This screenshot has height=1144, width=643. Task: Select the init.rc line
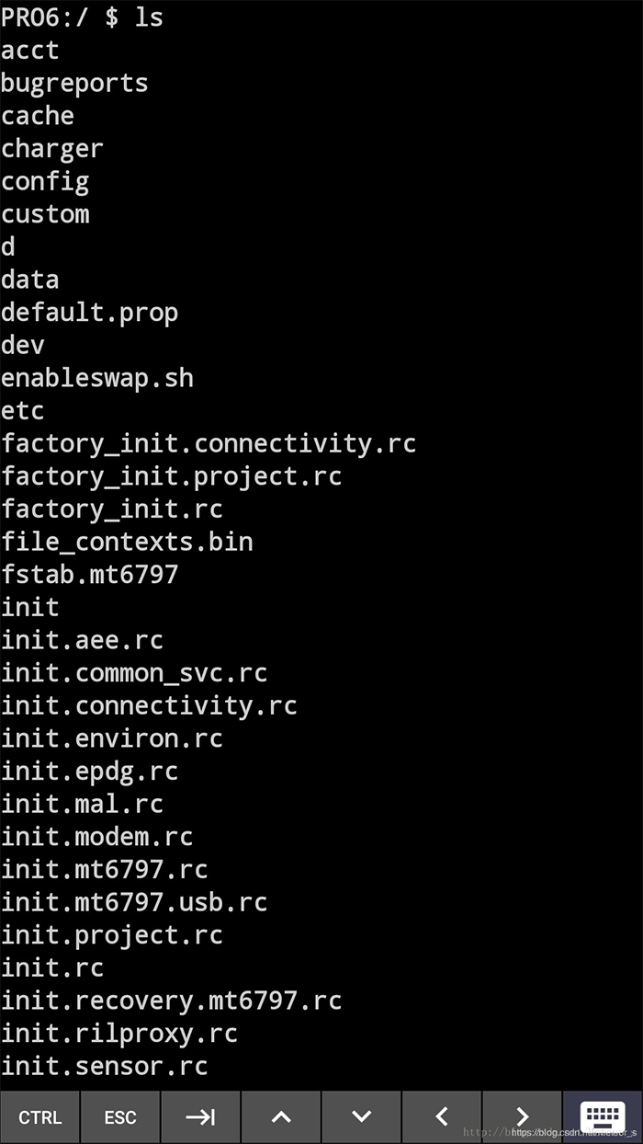click(x=52, y=967)
